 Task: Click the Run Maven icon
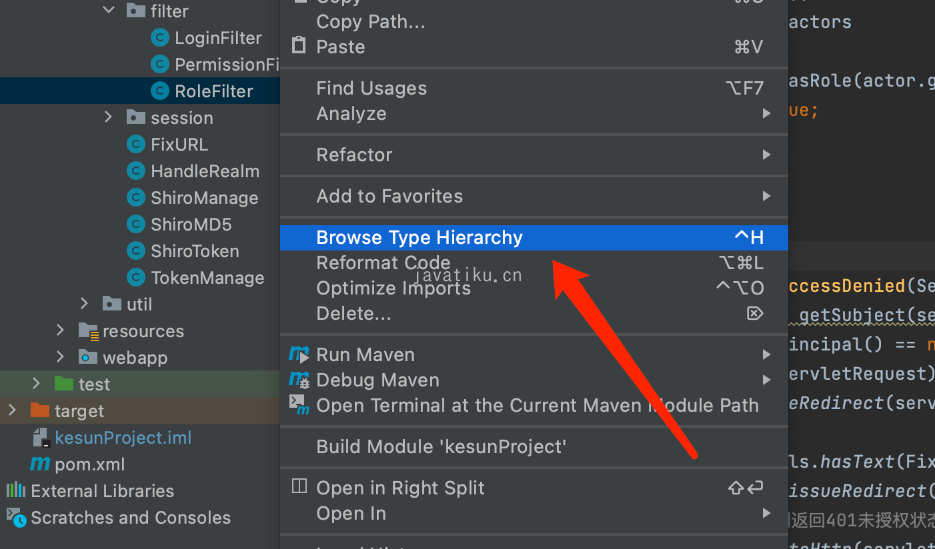coord(299,354)
